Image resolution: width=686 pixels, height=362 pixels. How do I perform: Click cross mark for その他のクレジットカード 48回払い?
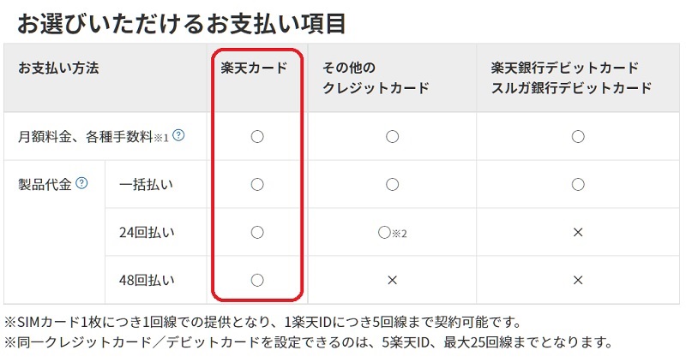point(392,280)
